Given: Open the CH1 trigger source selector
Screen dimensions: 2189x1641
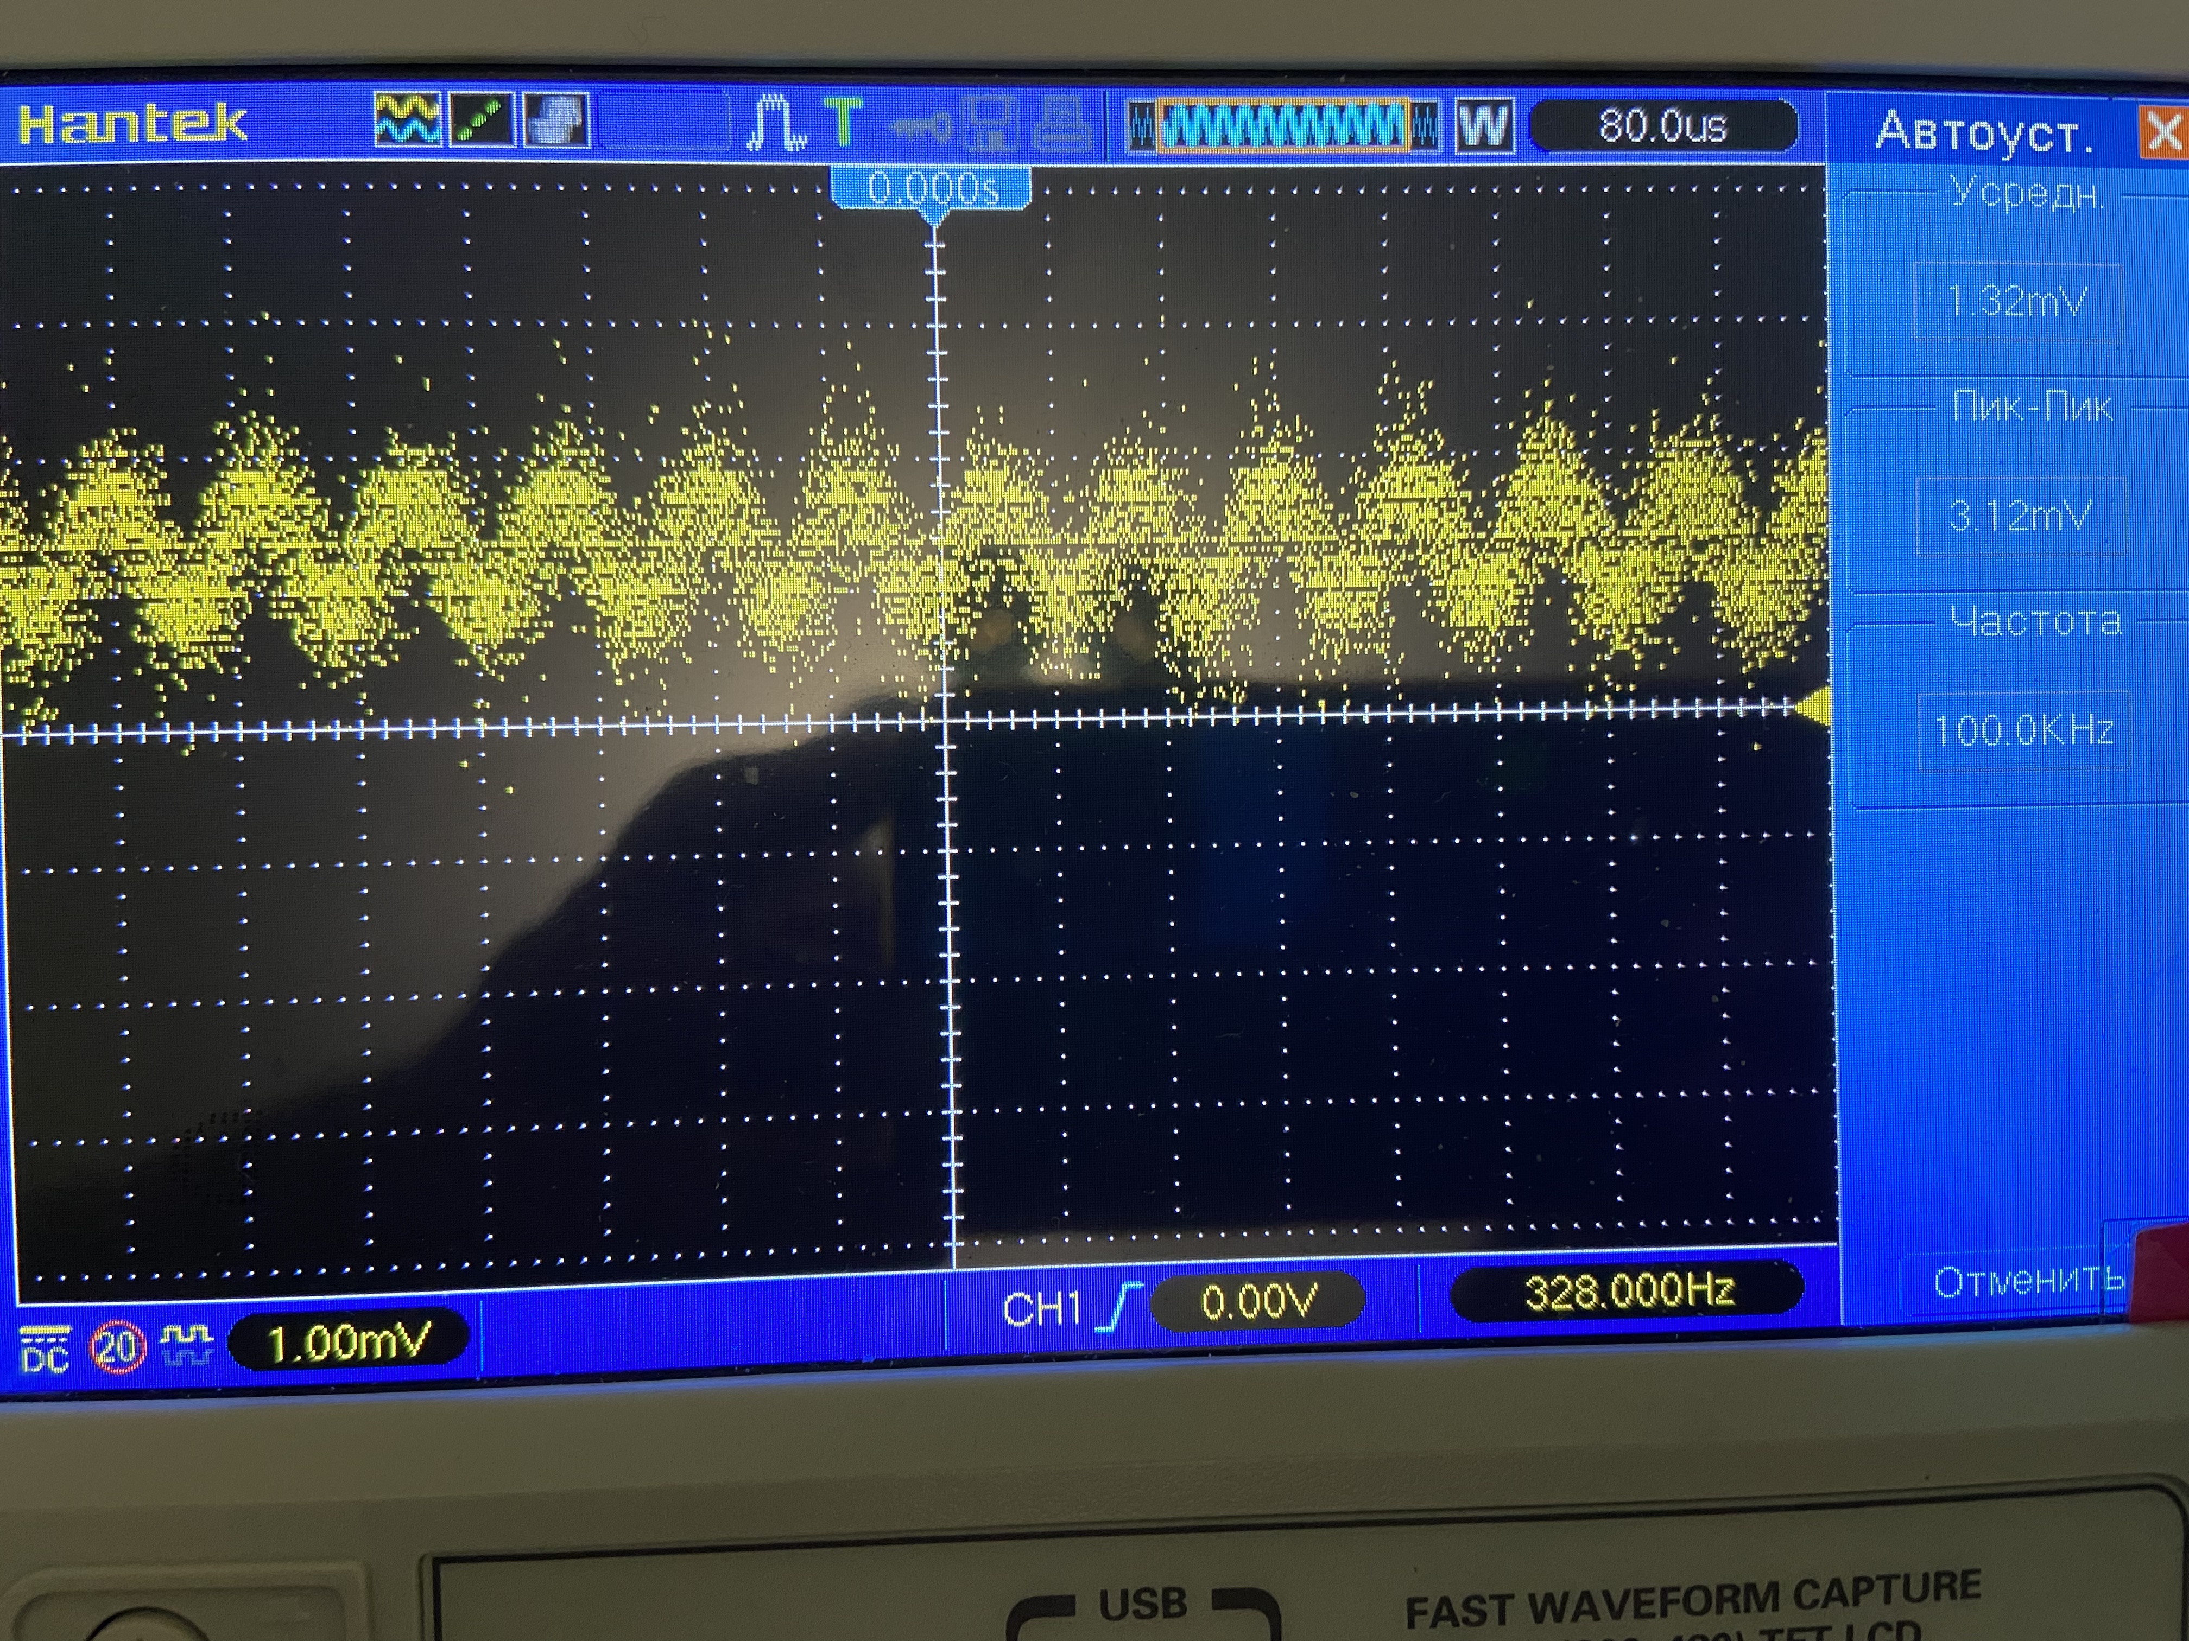Looking at the screenshot, I should (x=1041, y=1309).
